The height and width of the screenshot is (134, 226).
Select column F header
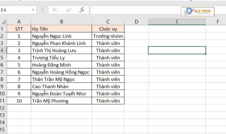click(x=216, y=21)
